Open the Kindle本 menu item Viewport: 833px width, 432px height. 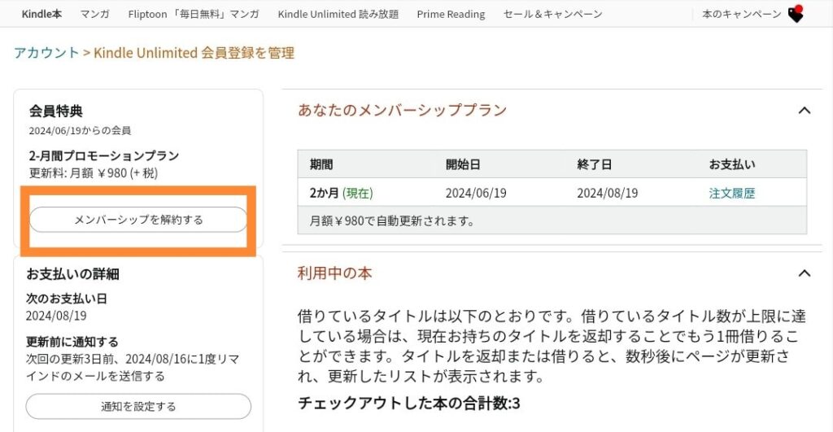pos(41,15)
